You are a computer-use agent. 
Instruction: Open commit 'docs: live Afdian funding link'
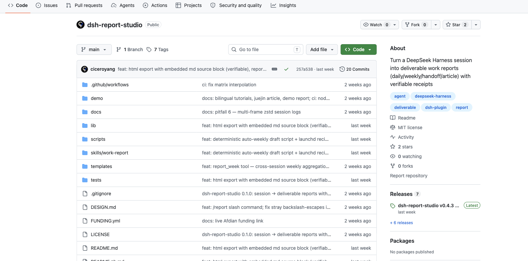coord(232,221)
